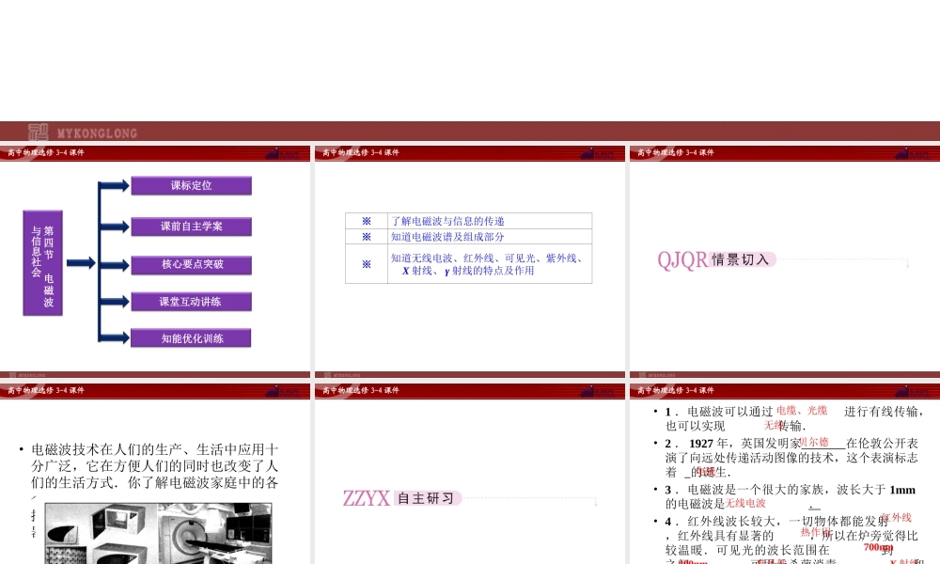Select the 核心要点突破 button
This screenshot has width=940, height=564.
pyautogui.click(x=191, y=265)
